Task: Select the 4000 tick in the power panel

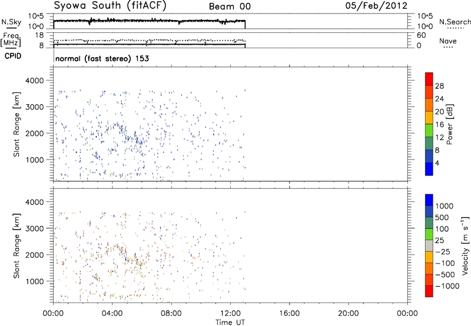Action: pos(35,81)
